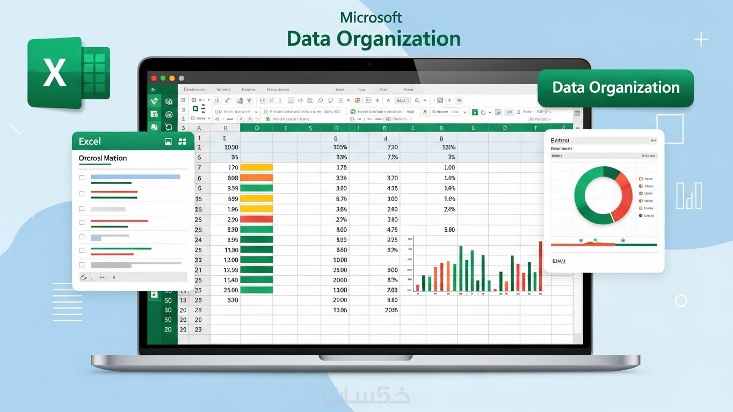Tick the checkbox beside the long blue bar
The width and height of the screenshot is (733, 412).
click(82, 178)
